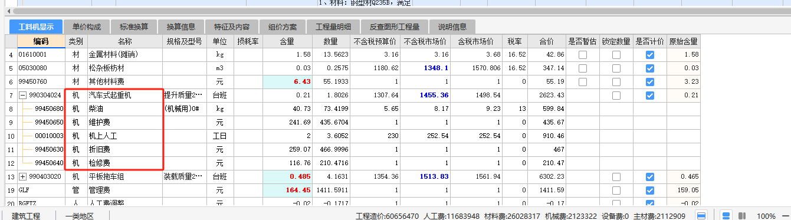Viewport: 791px width, 220px height.
Task: Toggle 是否计价 checkbox in 管理费 row
Action: (x=650, y=190)
